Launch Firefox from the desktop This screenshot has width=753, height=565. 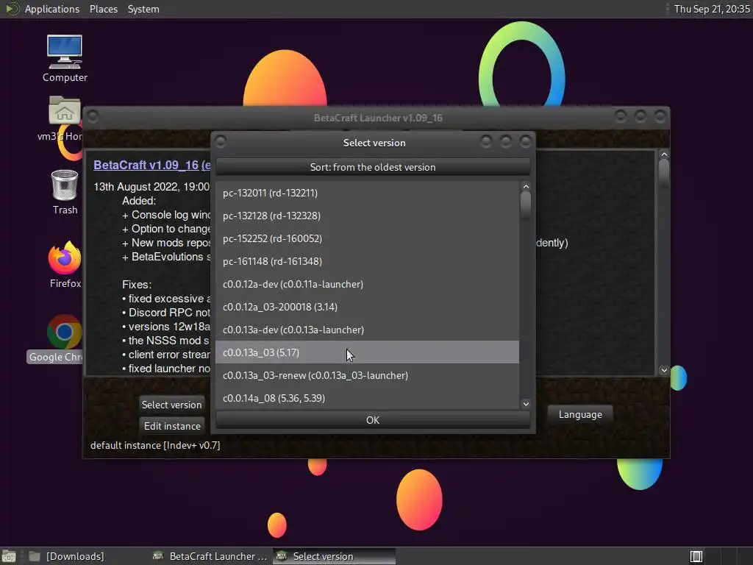(x=65, y=264)
